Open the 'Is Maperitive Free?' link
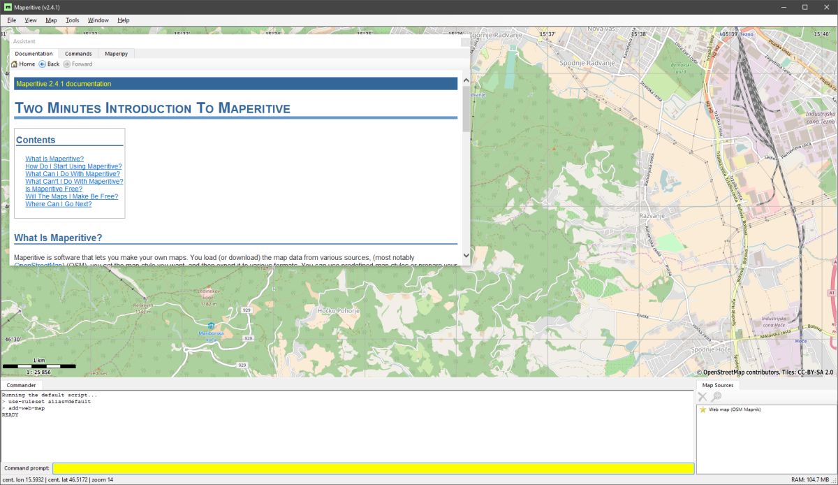Screen dimensions: 838x485 tap(54, 189)
